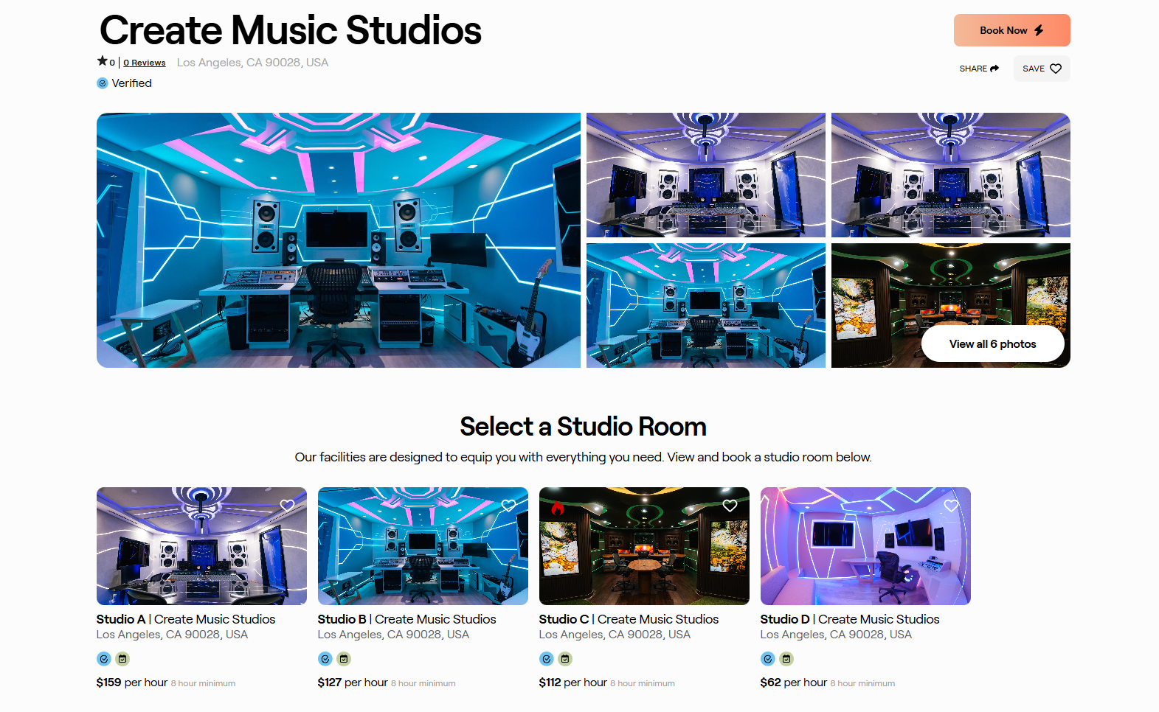This screenshot has height=712, width=1159.
Task: Click the lightning bolt icon in Book Now
Action: 1039,30
